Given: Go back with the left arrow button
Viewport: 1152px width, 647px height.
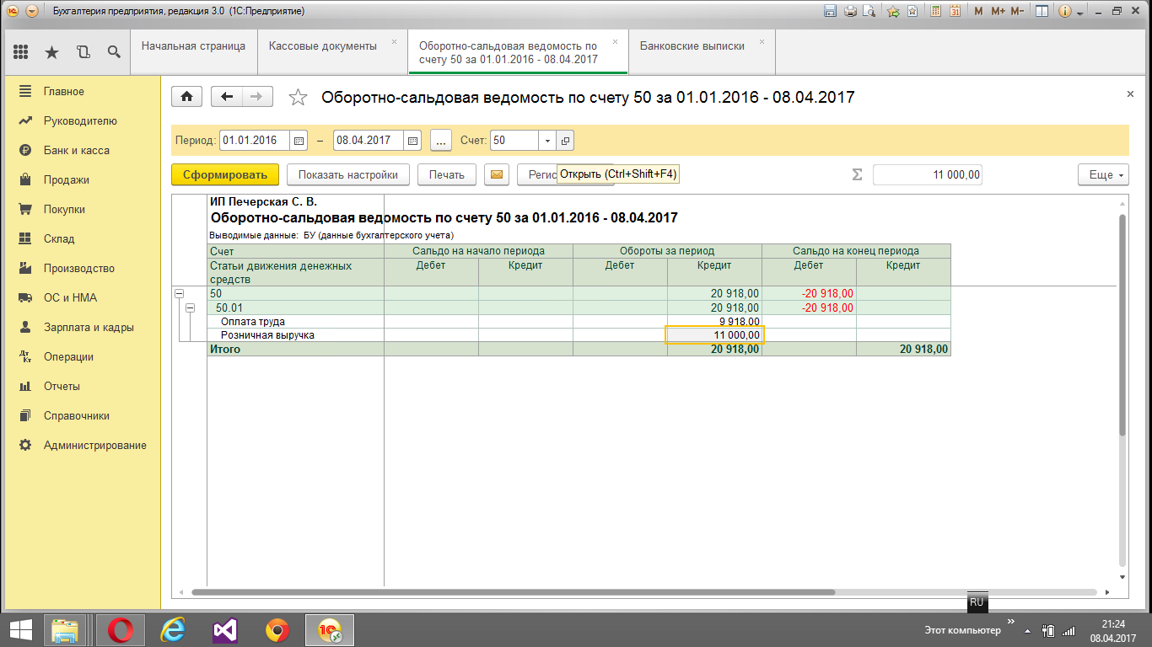Looking at the screenshot, I should (226, 97).
